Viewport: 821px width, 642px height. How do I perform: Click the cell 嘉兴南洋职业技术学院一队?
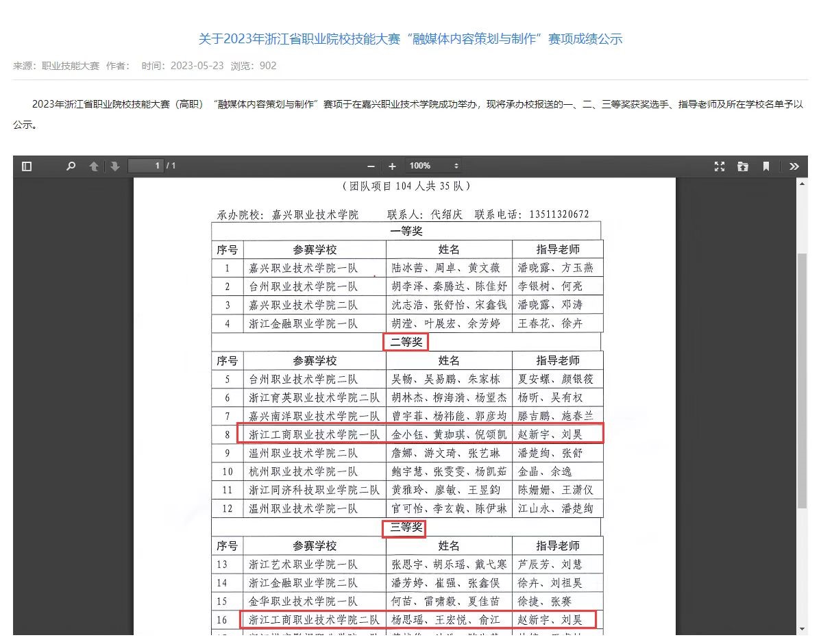(314, 417)
